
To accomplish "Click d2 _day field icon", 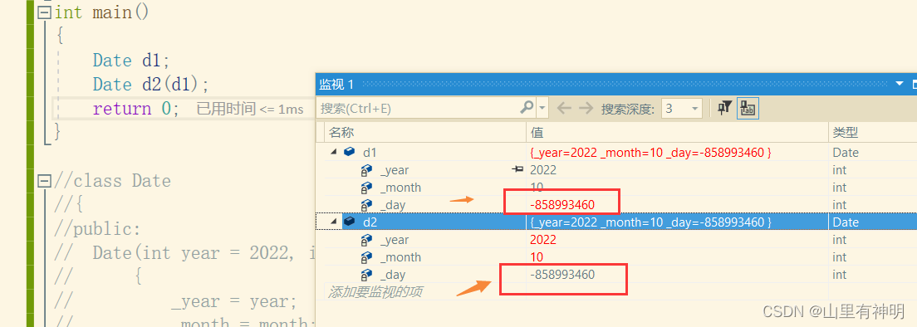I will click(x=366, y=275).
